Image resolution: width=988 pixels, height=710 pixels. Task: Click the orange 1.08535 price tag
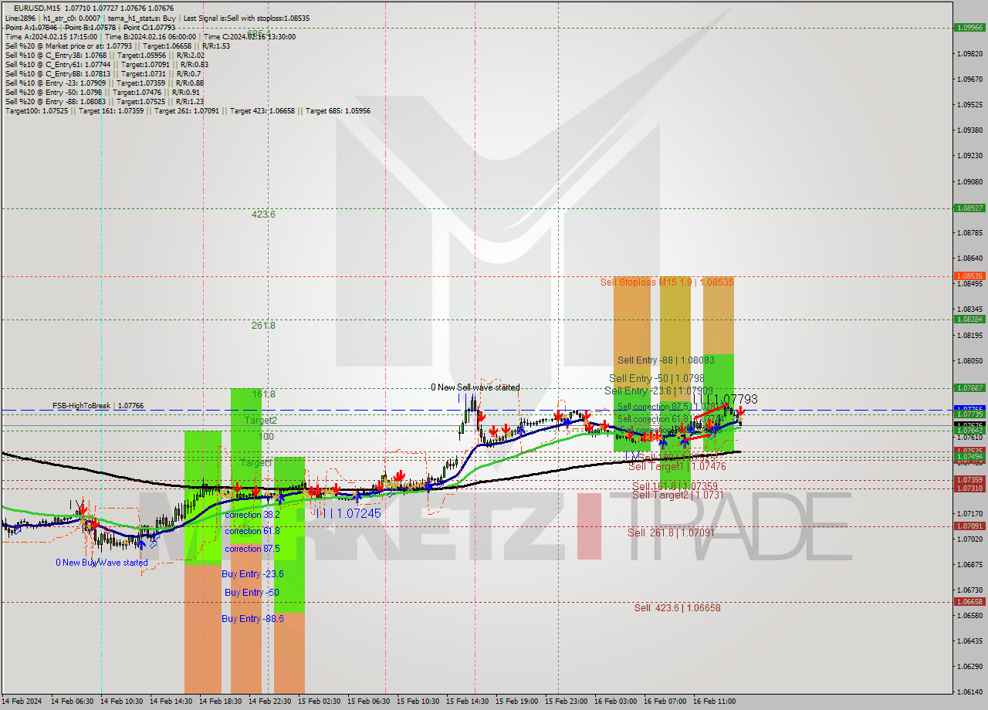pyautogui.click(x=969, y=276)
